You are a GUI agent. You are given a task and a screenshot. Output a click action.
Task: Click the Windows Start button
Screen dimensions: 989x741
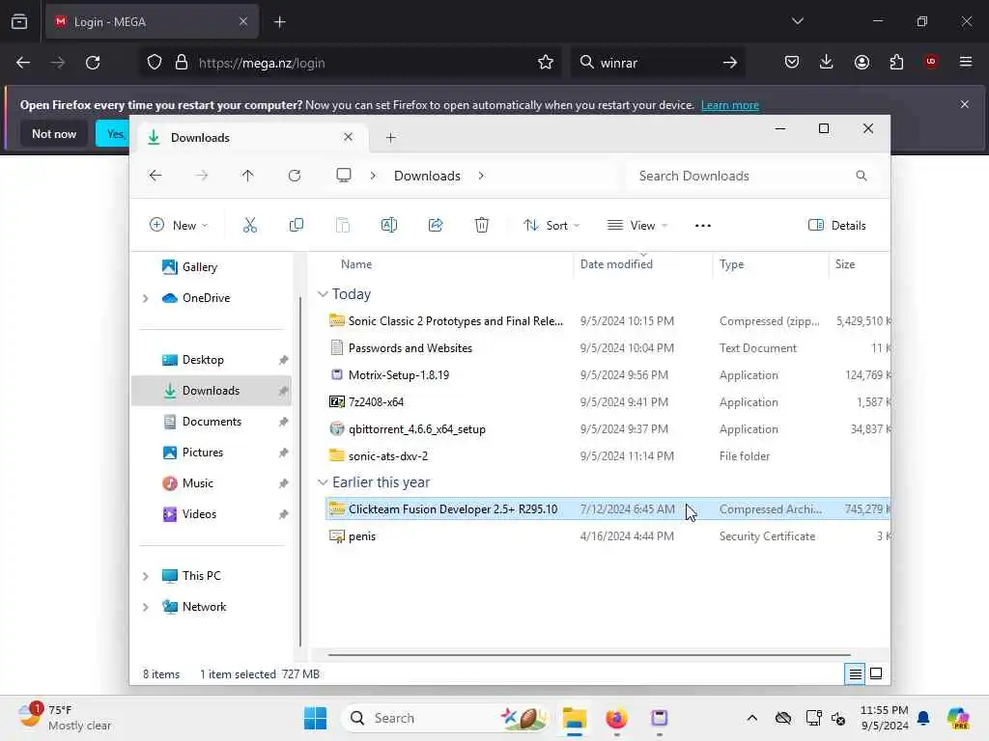click(x=316, y=718)
